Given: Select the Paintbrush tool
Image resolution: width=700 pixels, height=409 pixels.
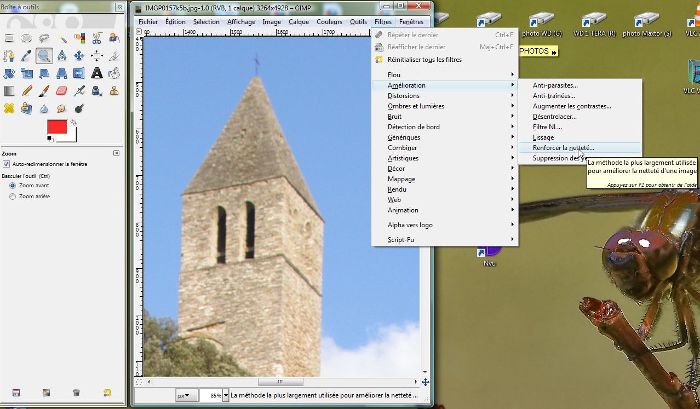Looking at the screenshot, I should coord(44,90).
